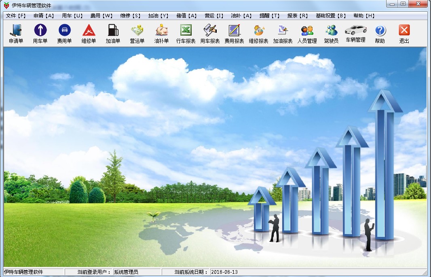Open the 费用单 expense form
Image resolution: width=431 pixels, height=277 pixels.
64,33
